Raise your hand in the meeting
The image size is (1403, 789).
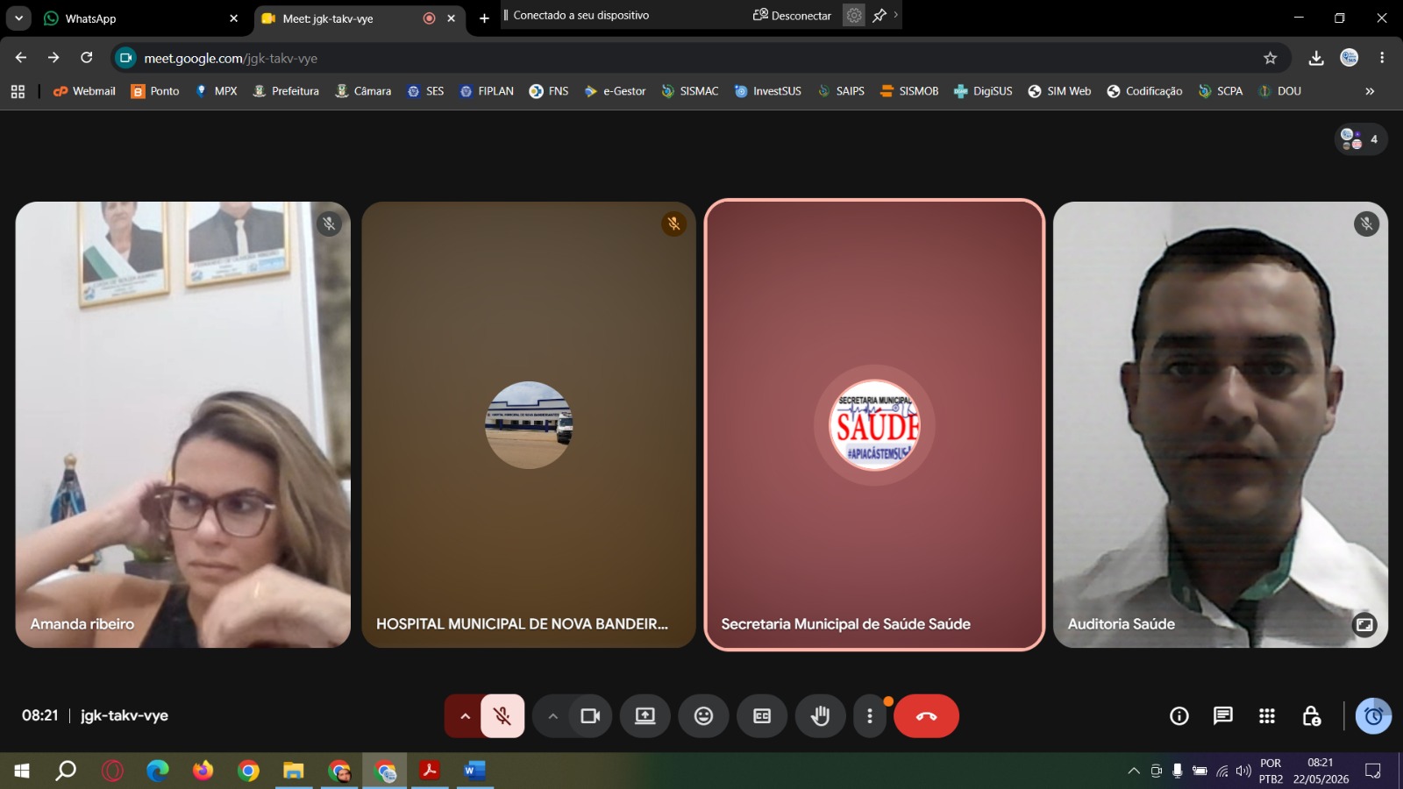pyautogui.click(x=820, y=716)
